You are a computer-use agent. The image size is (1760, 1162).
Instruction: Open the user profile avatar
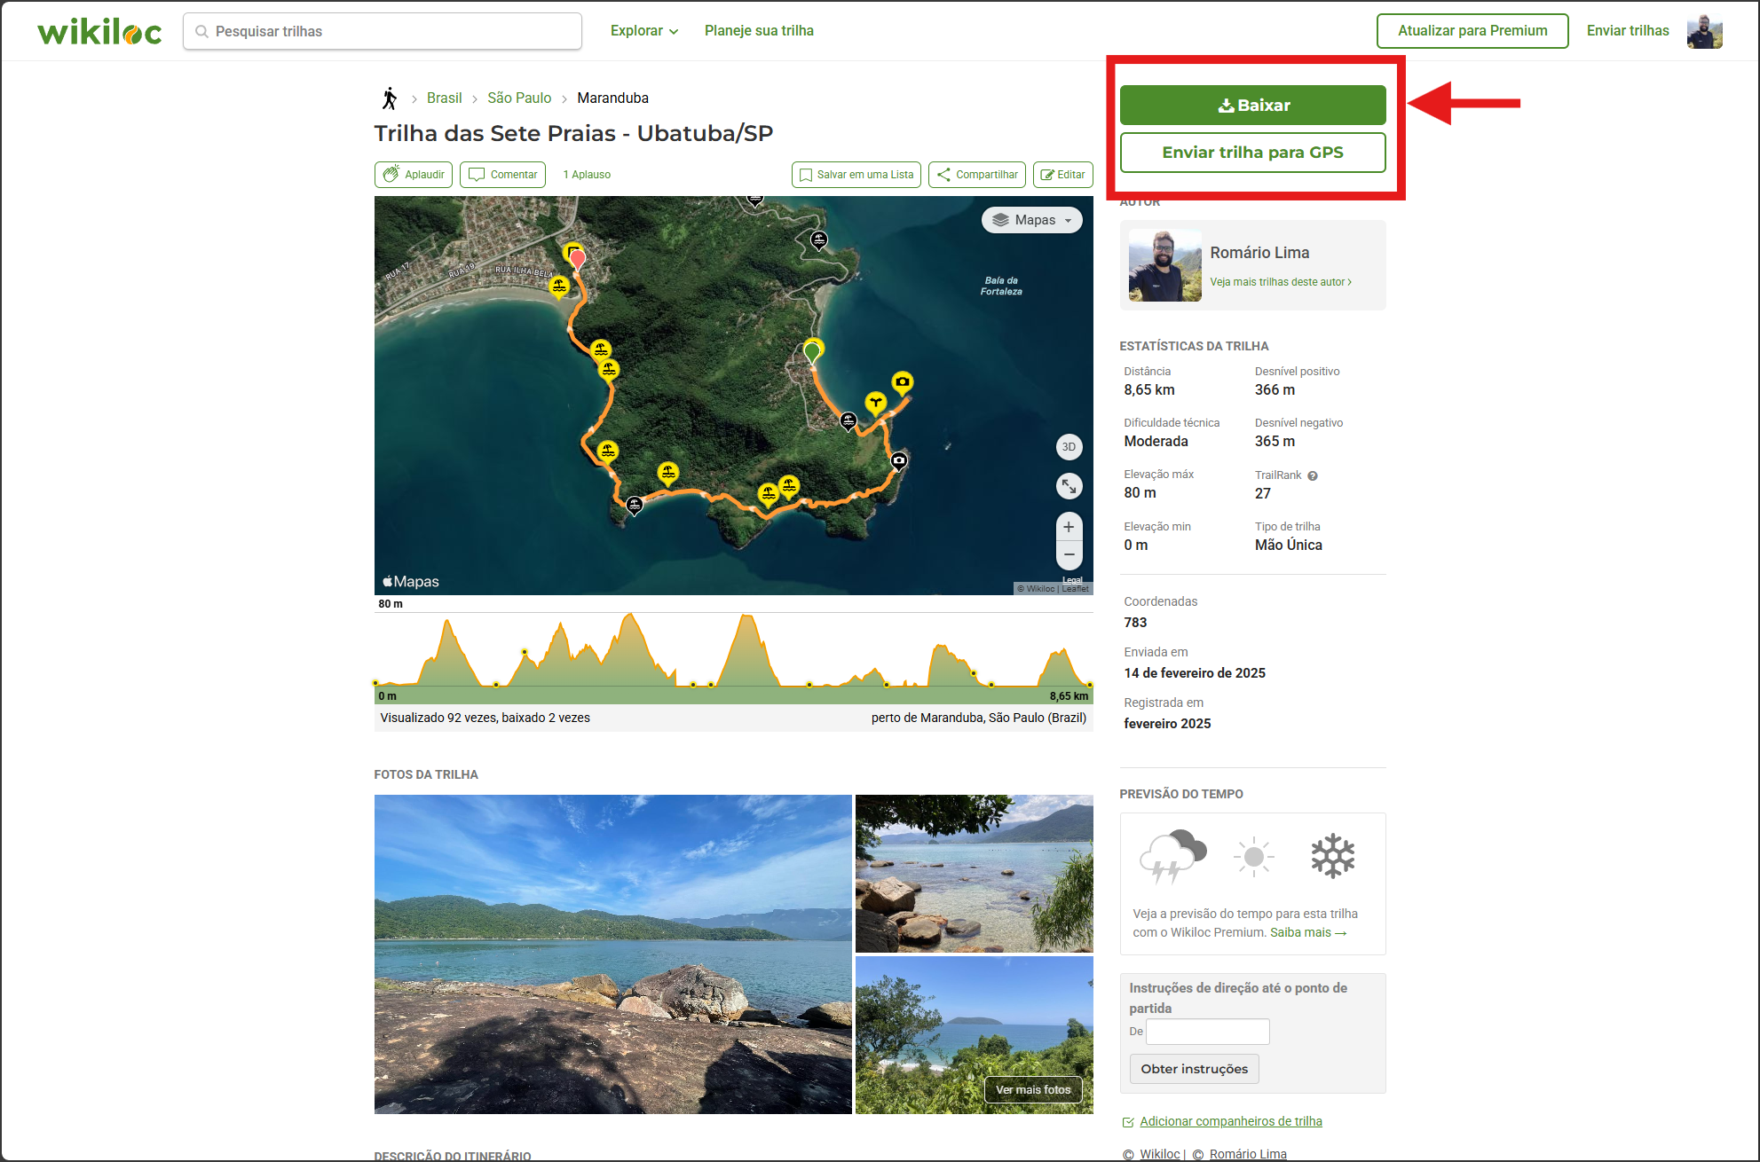click(x=1704, y=32)
